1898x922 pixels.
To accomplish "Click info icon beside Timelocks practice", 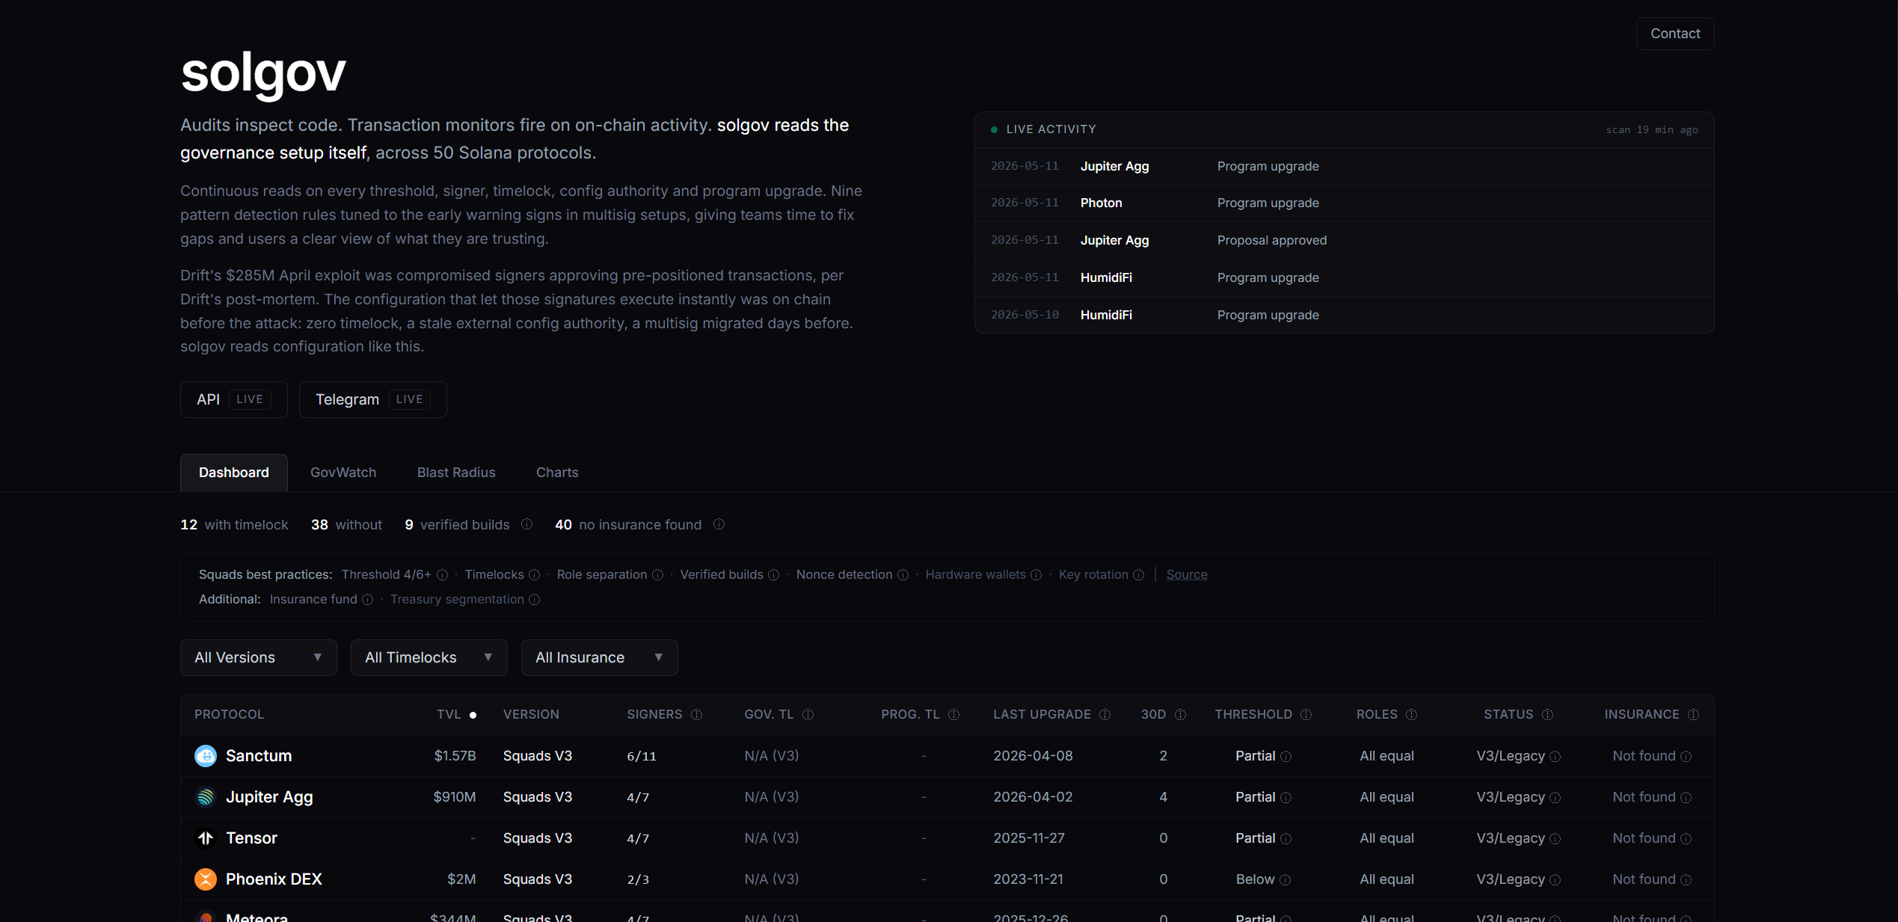I will pyautogui.click(x=535, y=575).
